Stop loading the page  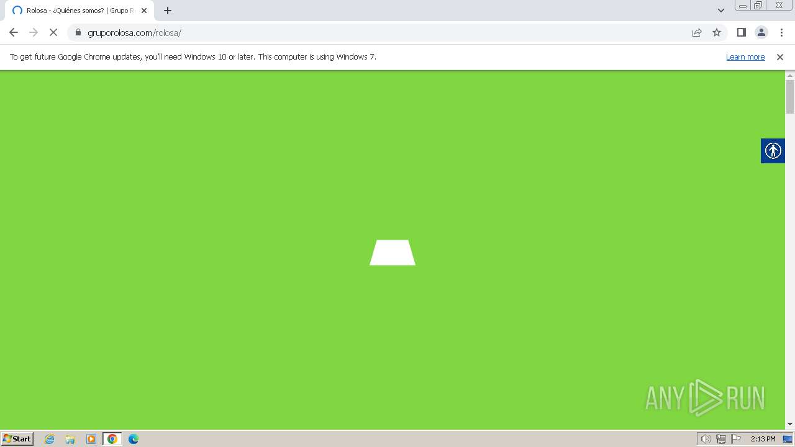[x=53, y=32]
